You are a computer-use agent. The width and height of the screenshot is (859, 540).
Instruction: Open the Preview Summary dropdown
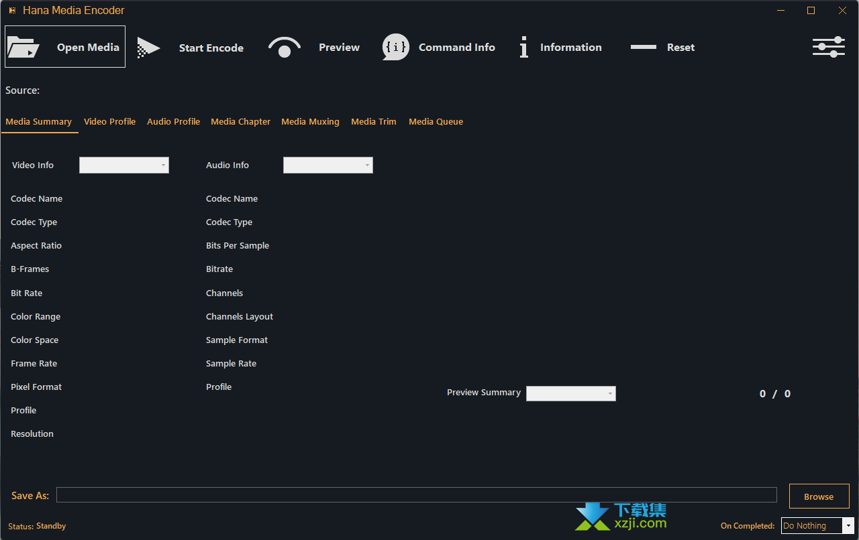click(x=570, y=394)
